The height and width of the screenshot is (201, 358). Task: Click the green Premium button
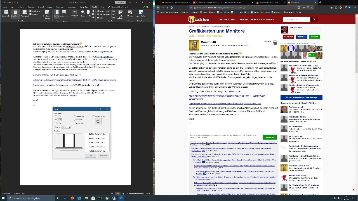tap(314, 37)
